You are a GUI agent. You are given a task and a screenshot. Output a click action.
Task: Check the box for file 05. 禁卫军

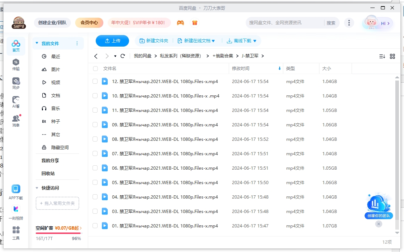coord(95,182)
